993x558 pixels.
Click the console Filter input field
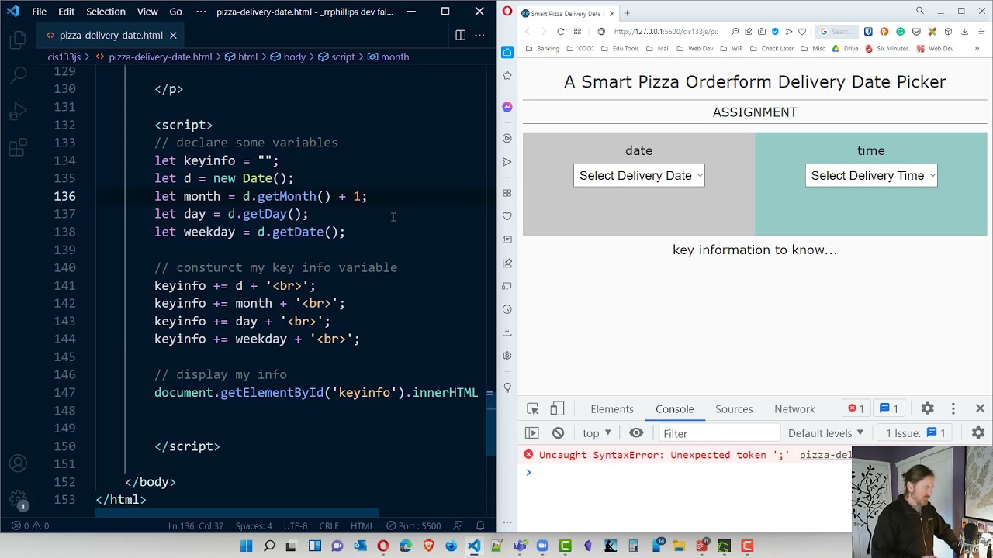pos(718,433)
